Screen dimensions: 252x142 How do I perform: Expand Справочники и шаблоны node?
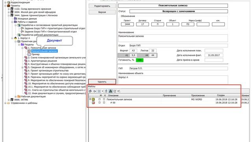tap(5, 103)
